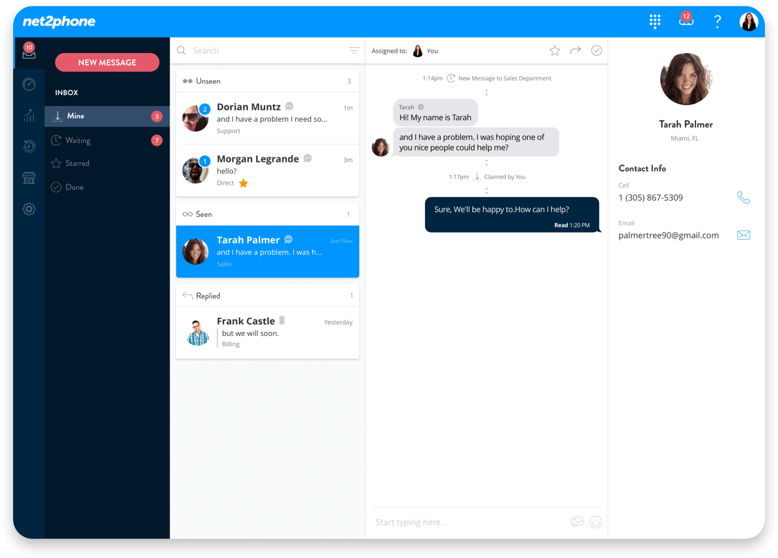Toggle the star on Morgan Legrande's message

click(243, 183)
